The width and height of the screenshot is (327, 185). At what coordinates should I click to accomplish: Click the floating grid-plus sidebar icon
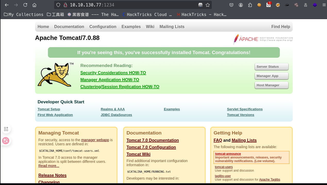(x=6, y=129)
